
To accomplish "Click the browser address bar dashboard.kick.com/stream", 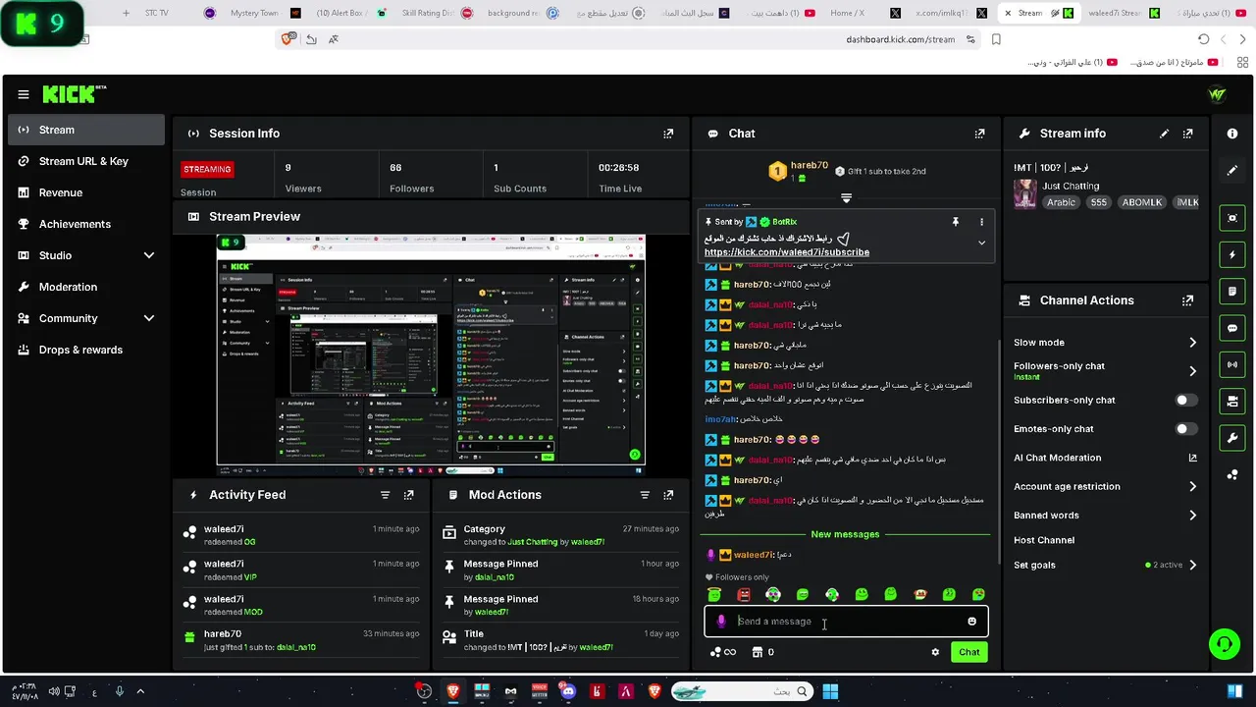I will coord(900,39).
